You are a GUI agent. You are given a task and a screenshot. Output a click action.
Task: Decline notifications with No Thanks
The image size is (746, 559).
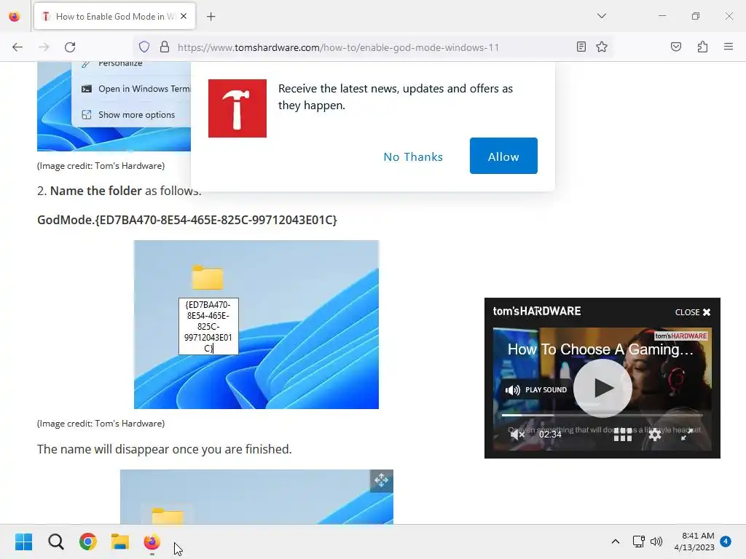click(413, 156)
